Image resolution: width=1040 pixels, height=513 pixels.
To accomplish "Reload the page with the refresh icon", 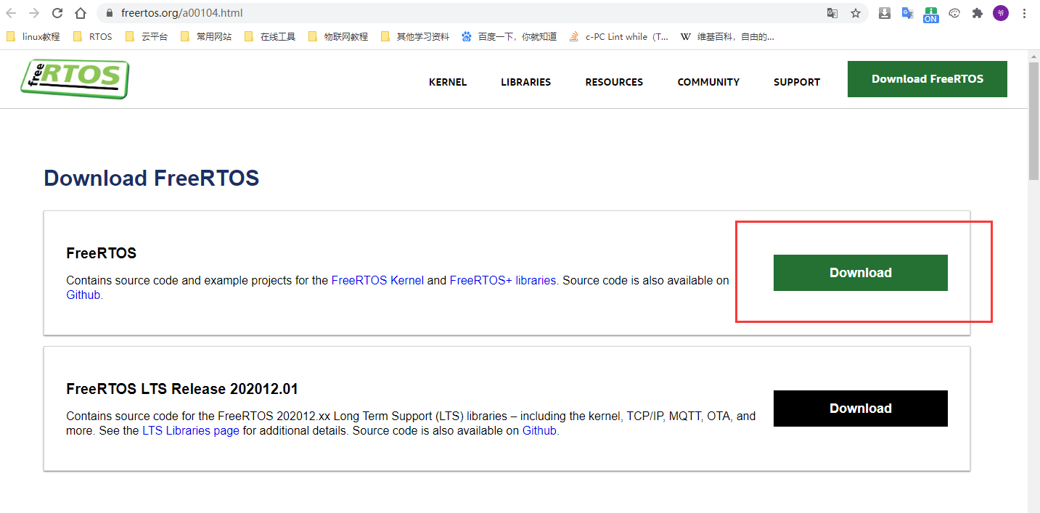I will (x=57, y=13).
